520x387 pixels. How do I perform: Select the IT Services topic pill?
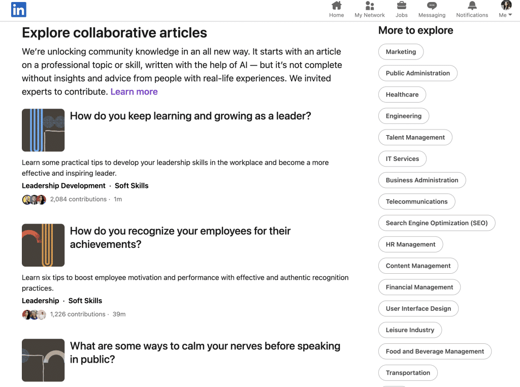pos(402,159)
